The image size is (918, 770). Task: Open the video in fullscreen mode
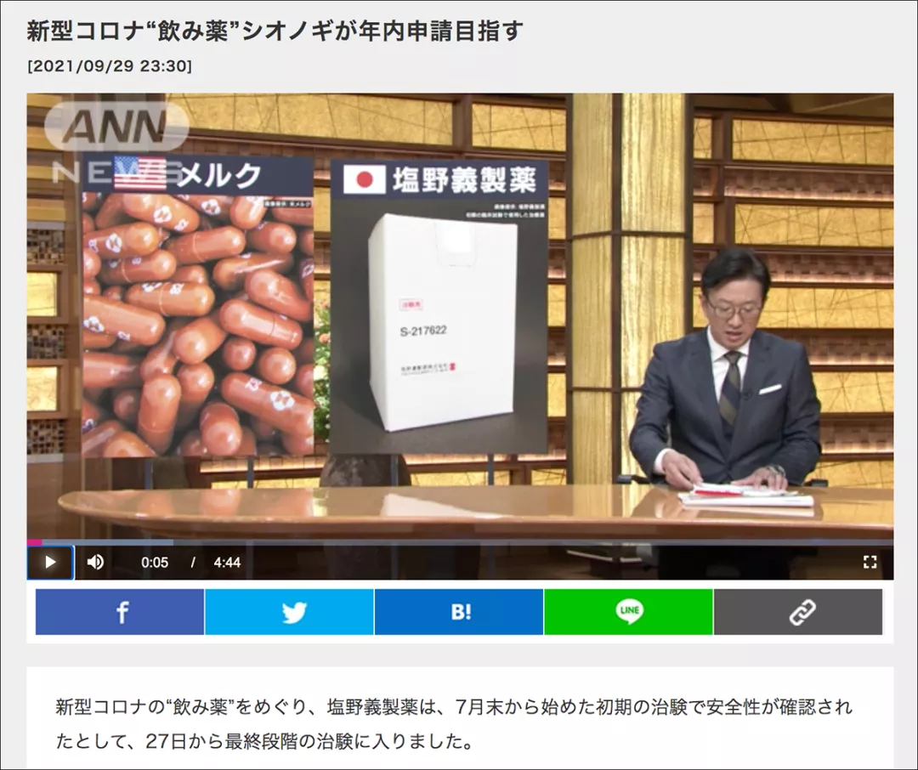click(x=870, y=562)
